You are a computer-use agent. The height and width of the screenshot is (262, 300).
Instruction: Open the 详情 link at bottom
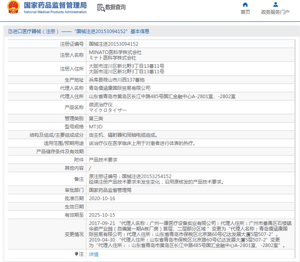[93, 255]
